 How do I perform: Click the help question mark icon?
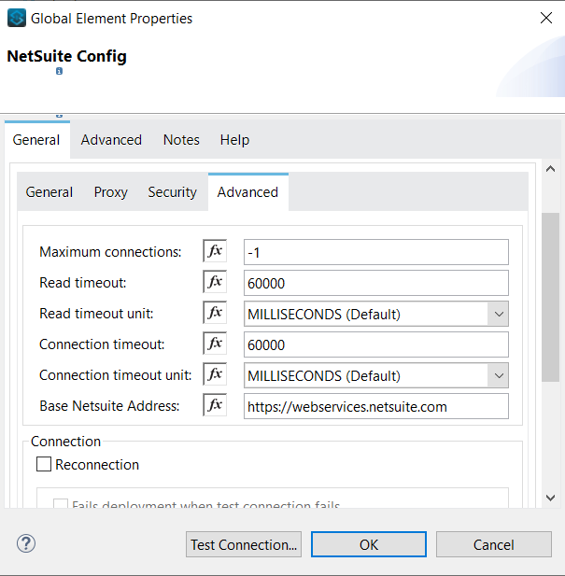[26, 543]
